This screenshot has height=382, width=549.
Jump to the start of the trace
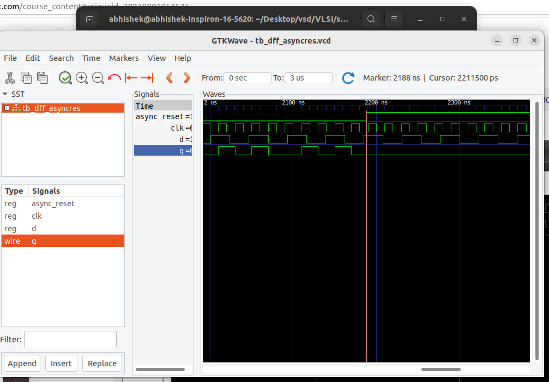[131, 78]
